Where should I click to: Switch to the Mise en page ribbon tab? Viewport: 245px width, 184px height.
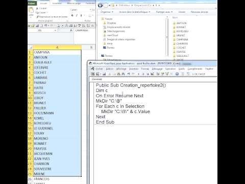(73, 3)
